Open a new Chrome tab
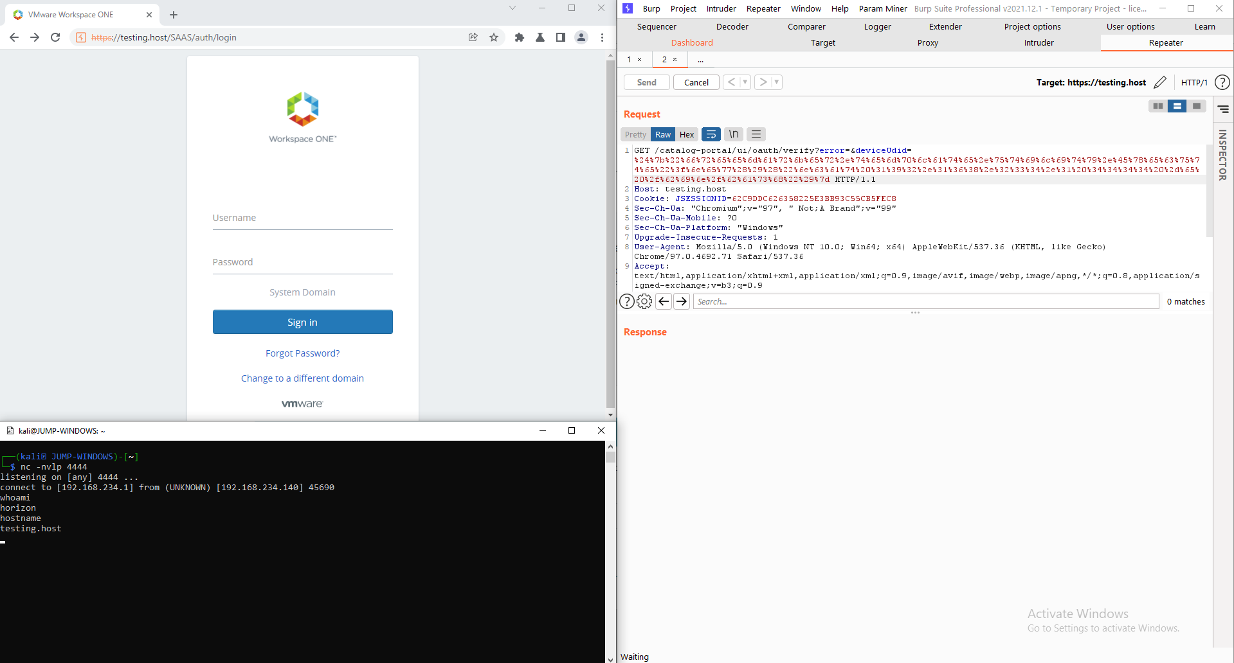The height and width of the screenshot is (663, 1234). coord(174,14)
